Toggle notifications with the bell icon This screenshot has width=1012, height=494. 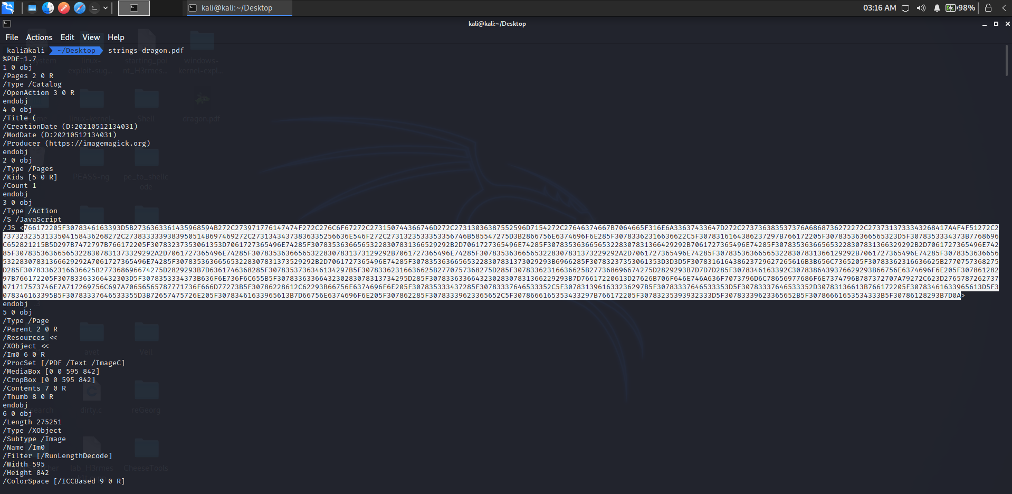pos(937,8)
